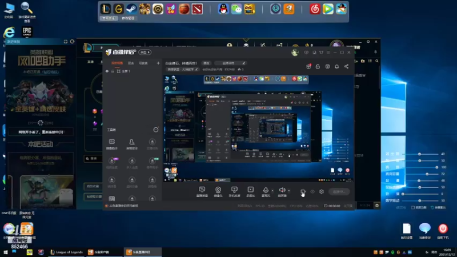Open the green play video app in dock
Image resolution: width=457 pixels, height=257 pixels.
(327, 9)
